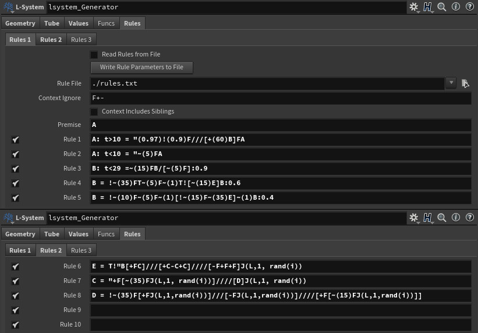Screen dimensions: 478x333
Task: Switch to Geometry tab in lower panel
Action: coord(20,234)
